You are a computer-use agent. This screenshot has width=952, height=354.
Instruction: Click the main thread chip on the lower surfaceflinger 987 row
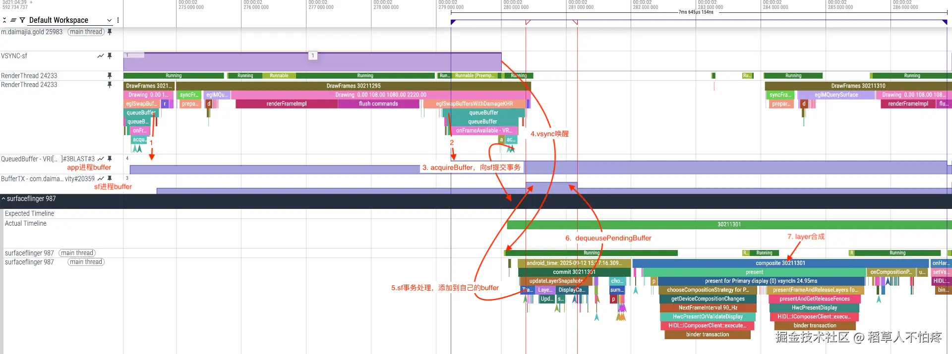(x=86, y=262)
